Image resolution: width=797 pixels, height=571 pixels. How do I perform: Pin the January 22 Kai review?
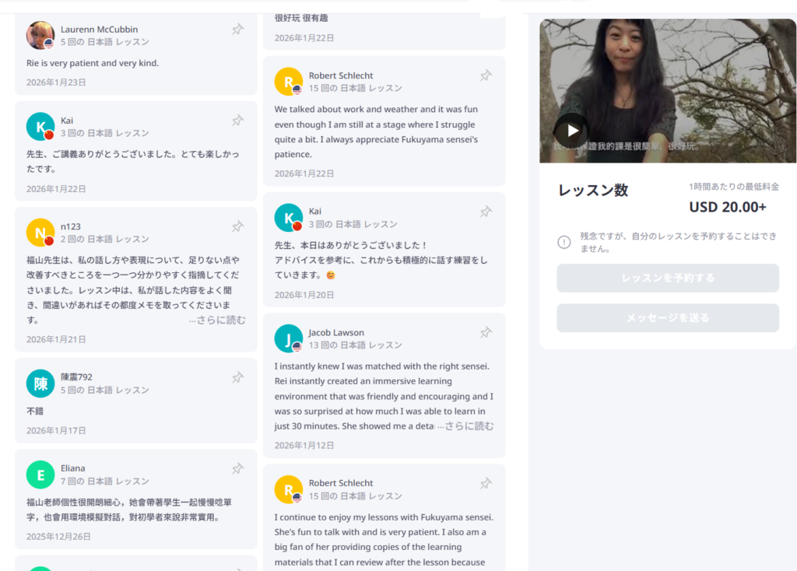(x=237, y=121)
